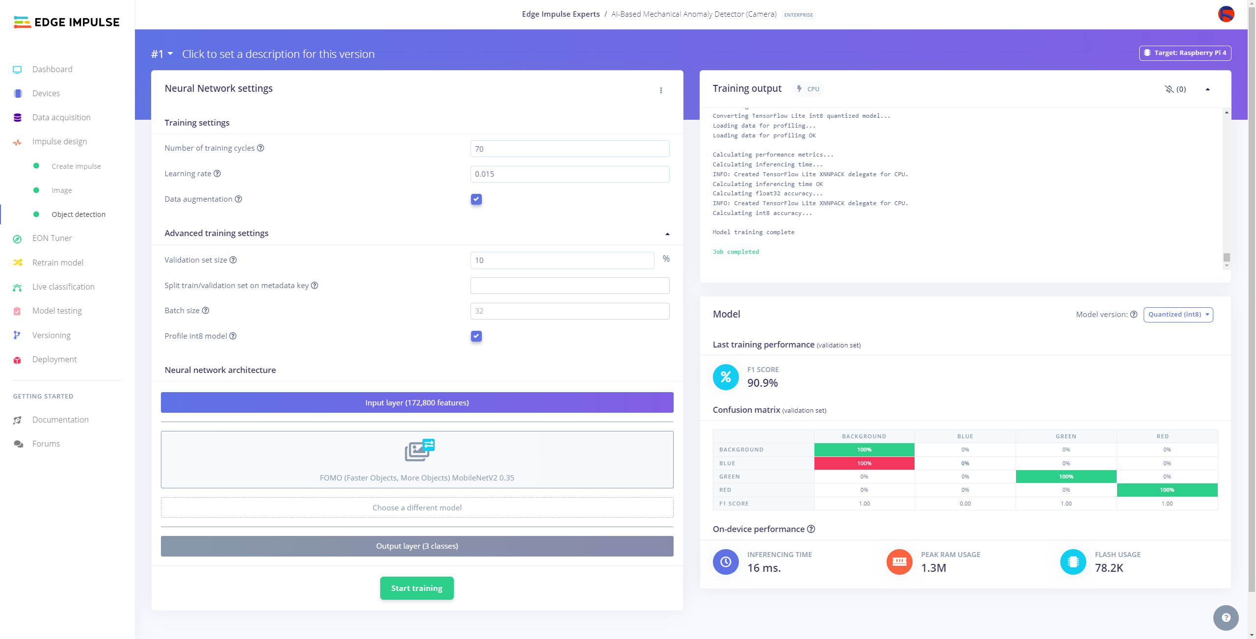
Task: Enable the Profile int8 model checkbox
Action: 476,336
